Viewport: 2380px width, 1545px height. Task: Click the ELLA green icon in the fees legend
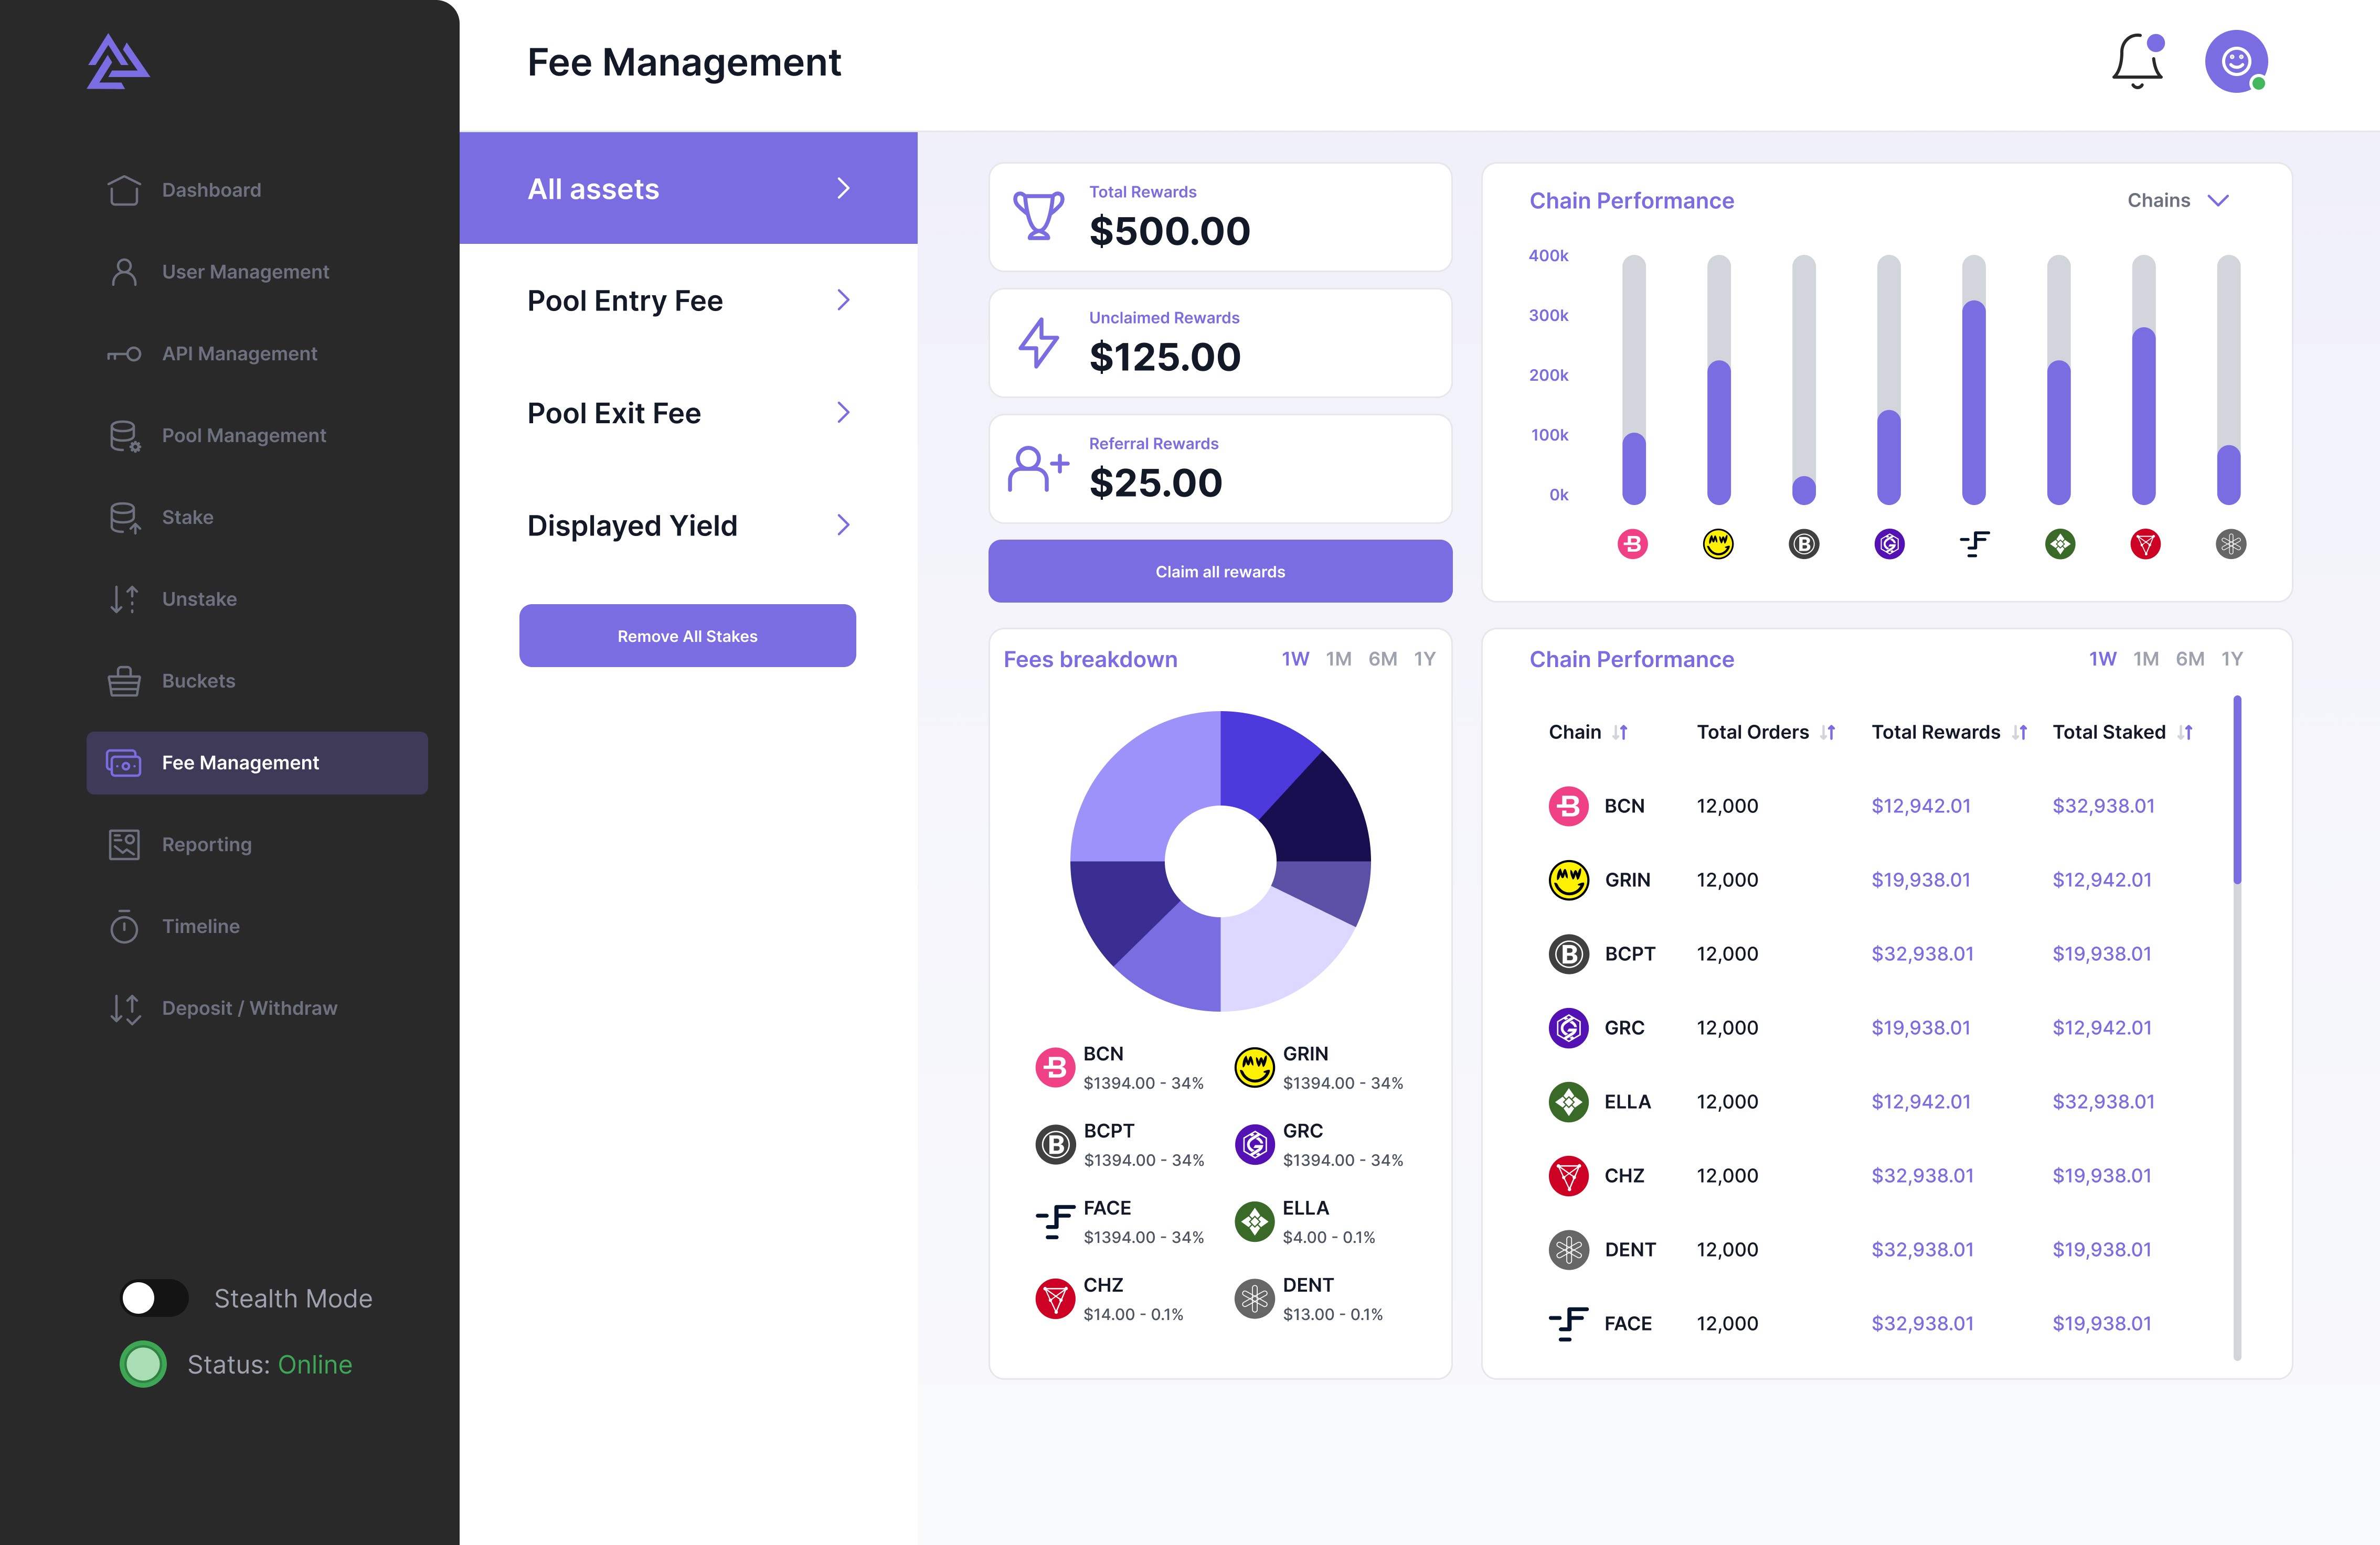tap(1254, 1221)
